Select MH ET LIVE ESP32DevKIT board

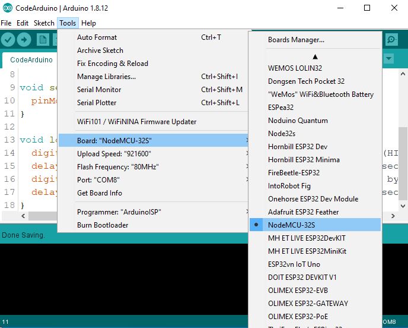point(315,238)
